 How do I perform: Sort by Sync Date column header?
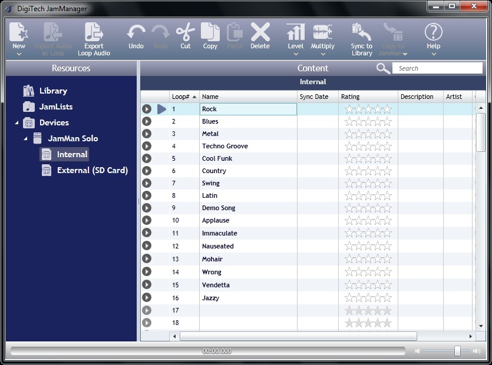[x=318, y=97]
